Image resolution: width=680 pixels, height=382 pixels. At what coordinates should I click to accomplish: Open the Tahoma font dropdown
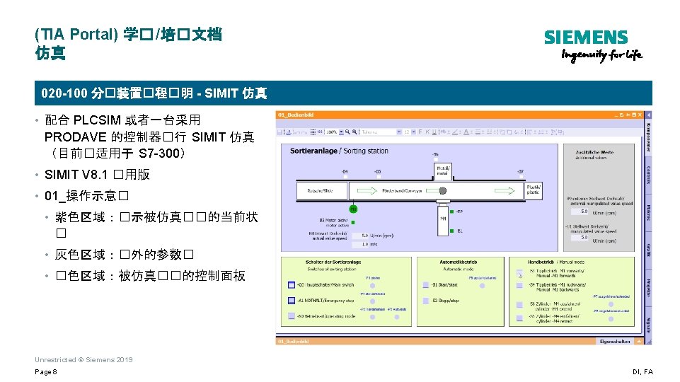[x=399, y=132]
